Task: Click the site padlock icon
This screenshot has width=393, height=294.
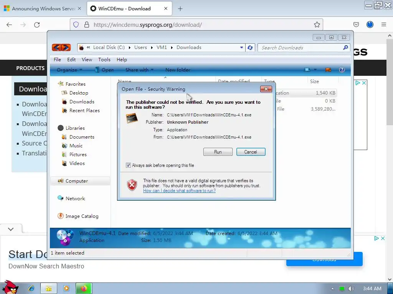Action: point(87,24)
